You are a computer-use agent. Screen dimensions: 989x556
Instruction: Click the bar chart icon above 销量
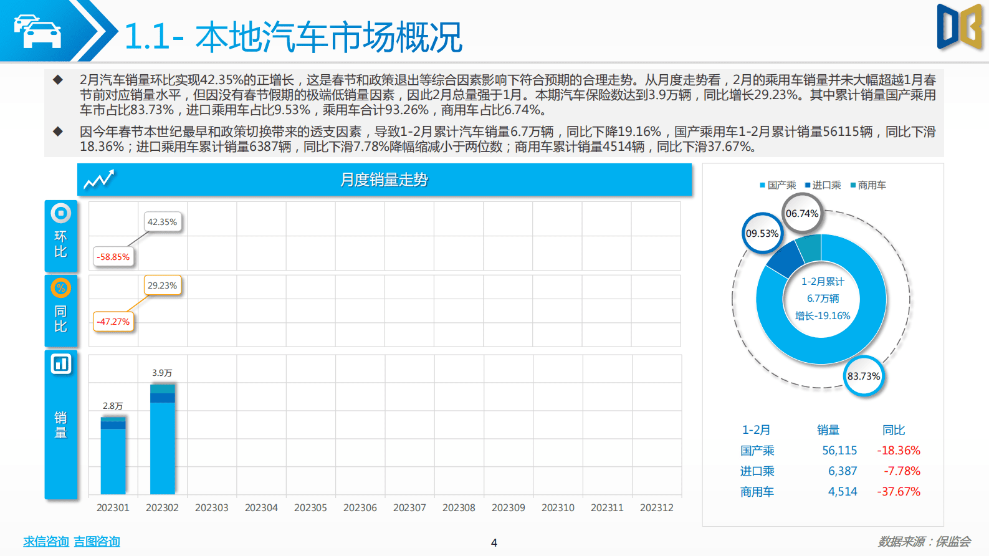point(60,364)
